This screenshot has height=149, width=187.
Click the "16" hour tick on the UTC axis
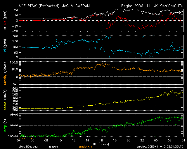tap(101, 141)
